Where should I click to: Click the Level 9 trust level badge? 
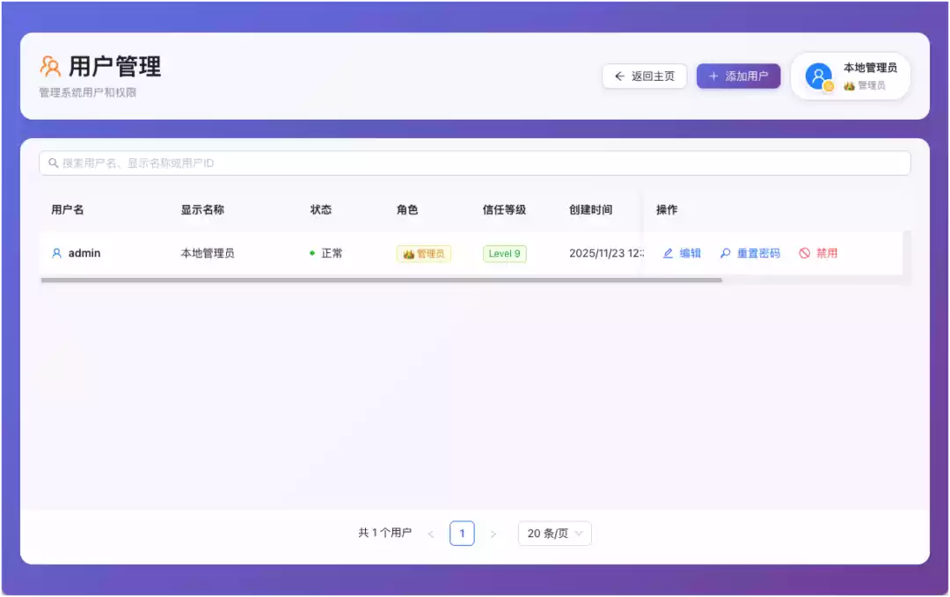(504, 252)
